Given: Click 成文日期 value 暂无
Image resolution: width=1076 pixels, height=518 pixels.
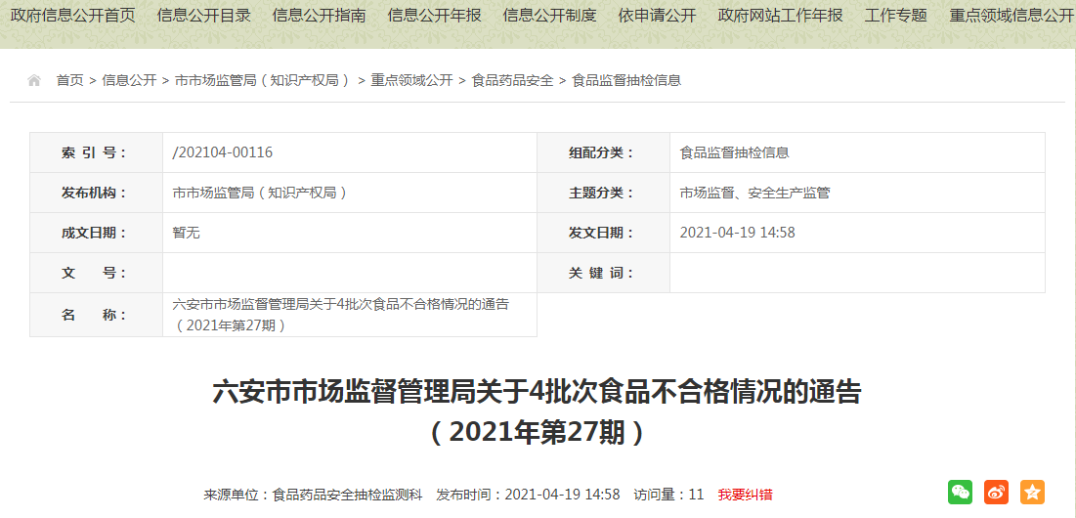Looking at the screenshot, I should tap(186, 233).
